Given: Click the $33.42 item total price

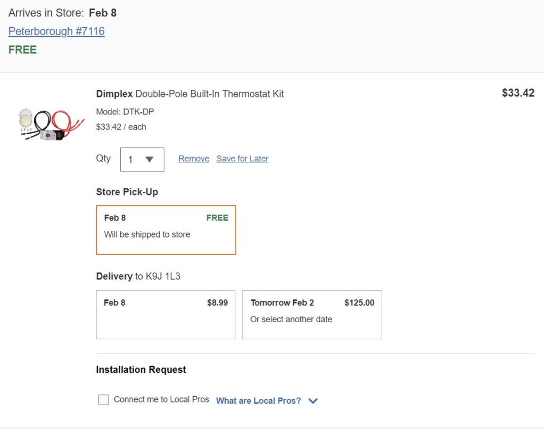Looking at the screenshot, I should click(x=518, y=93).
